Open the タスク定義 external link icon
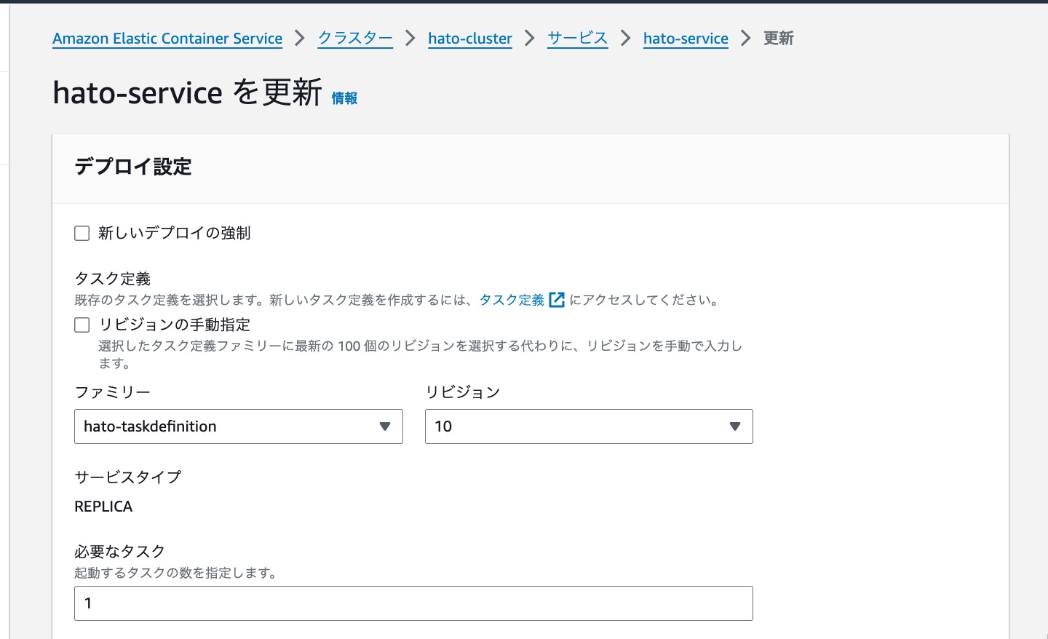The image size is (1048, 639). click(557, 300)
